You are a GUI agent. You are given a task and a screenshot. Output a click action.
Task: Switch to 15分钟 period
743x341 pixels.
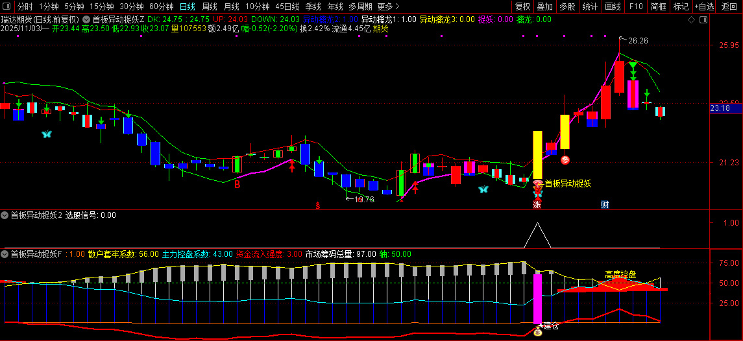click(102, 6)
